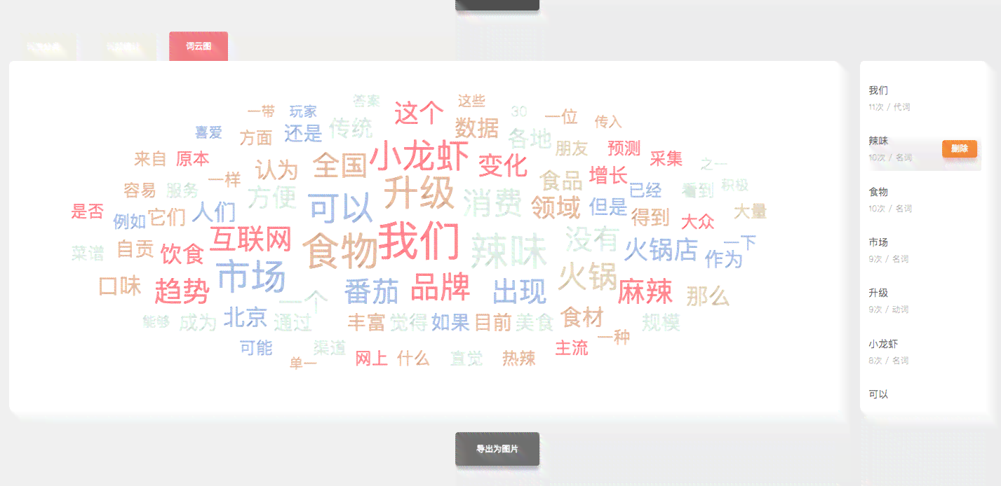The height and width of the screenshot is (486, 1001).
Task: Click 大众 in the word cloud
Action: [x=697, y=222]
